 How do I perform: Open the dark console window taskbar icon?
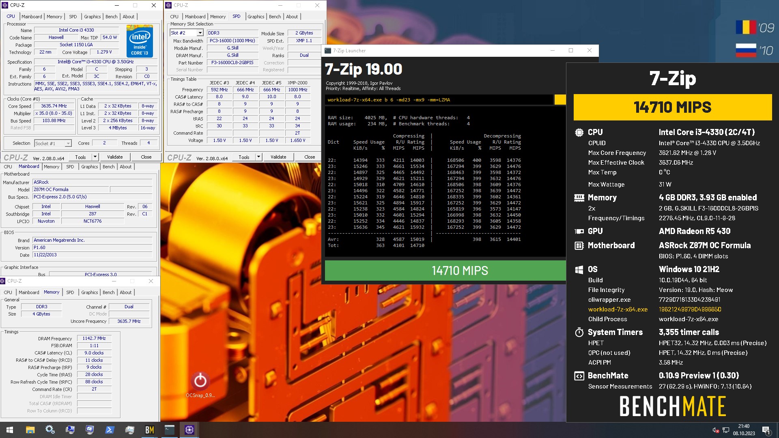click(x=170, y=430)
